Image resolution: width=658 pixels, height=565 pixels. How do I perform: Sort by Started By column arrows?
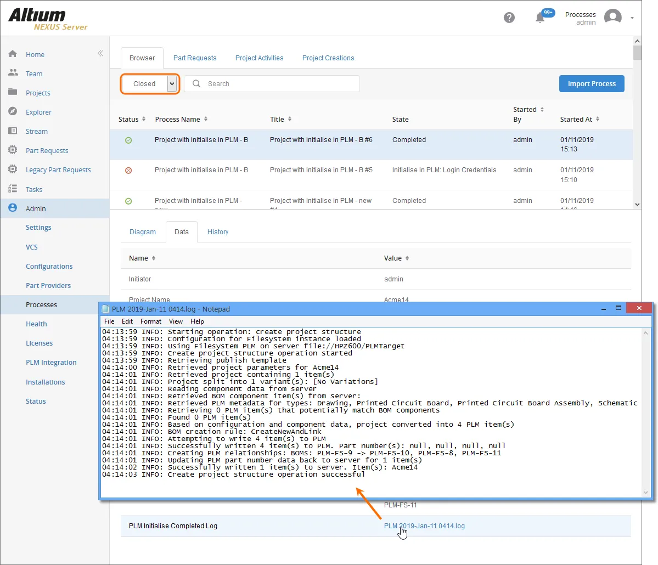click(542, 110)
